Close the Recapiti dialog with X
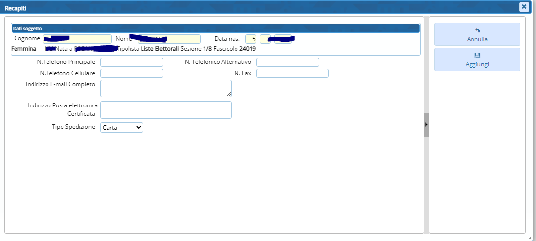This screenshot has width=536, height=241. (x=523, y=7)
